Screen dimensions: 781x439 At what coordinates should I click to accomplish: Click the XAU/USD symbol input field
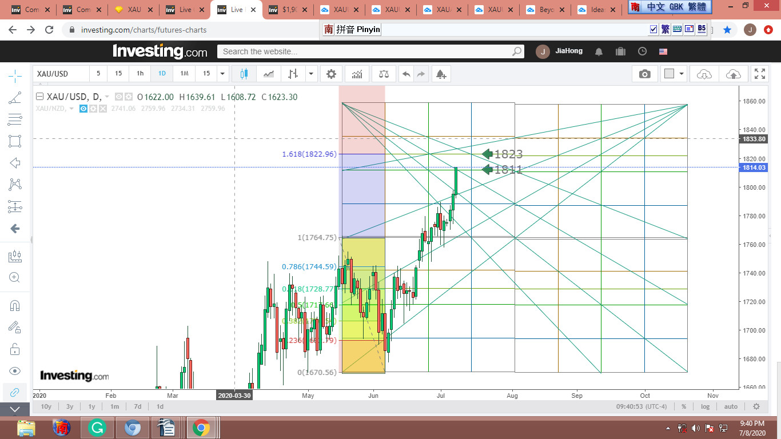(x=61, y=74)
